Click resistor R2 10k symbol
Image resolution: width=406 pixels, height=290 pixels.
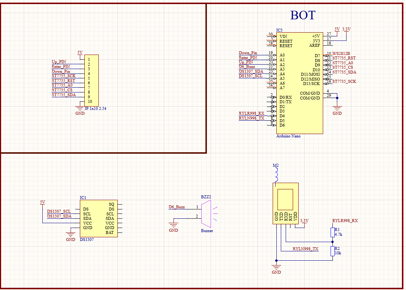tap(332, 251)
